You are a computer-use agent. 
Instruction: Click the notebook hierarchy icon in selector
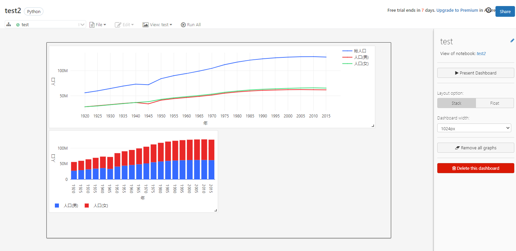coord(9,24)
